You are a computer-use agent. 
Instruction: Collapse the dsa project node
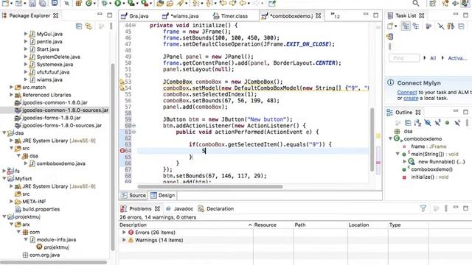point(4,132)
